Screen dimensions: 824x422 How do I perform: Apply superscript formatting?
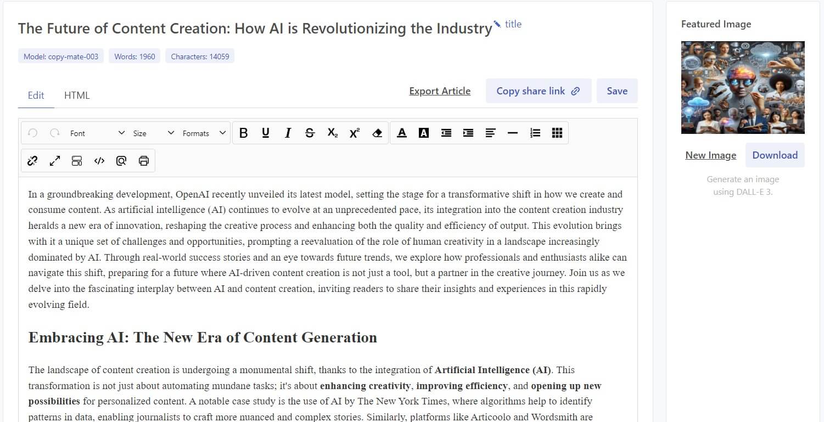pyautogui.click(x=355, y=133)
